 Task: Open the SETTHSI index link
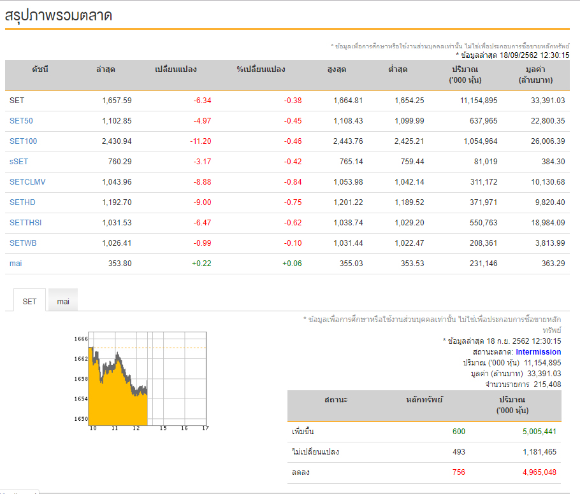(x=25, y=222)
